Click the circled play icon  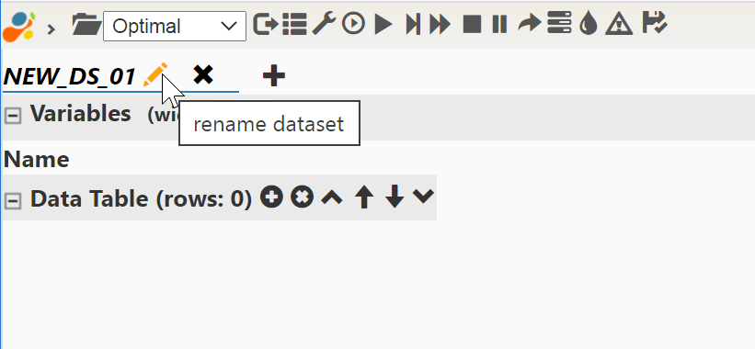[x=353, y=24]
